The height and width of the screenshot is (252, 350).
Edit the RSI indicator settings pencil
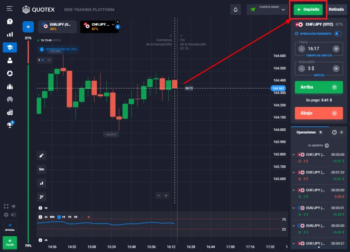click(82, 217)
